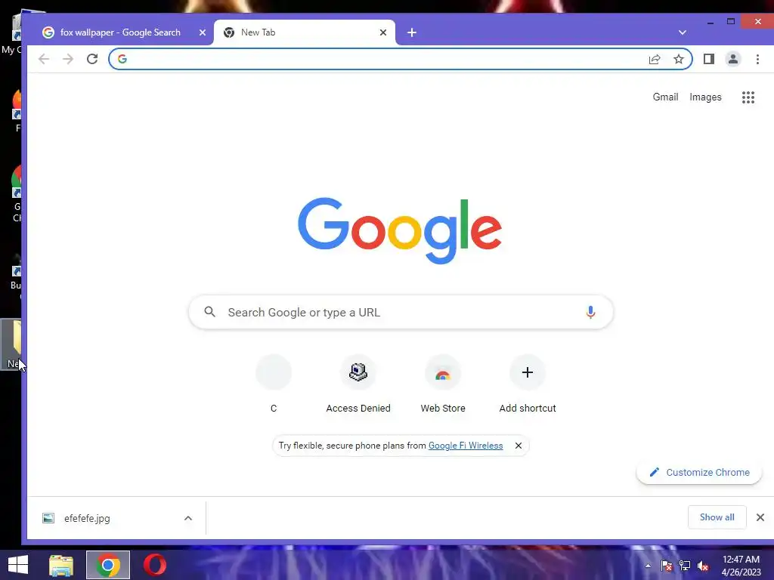Viewport: 774px width, 580px height.
Task: Open the Chrome three-dot menu
Action: click(757, 59)
